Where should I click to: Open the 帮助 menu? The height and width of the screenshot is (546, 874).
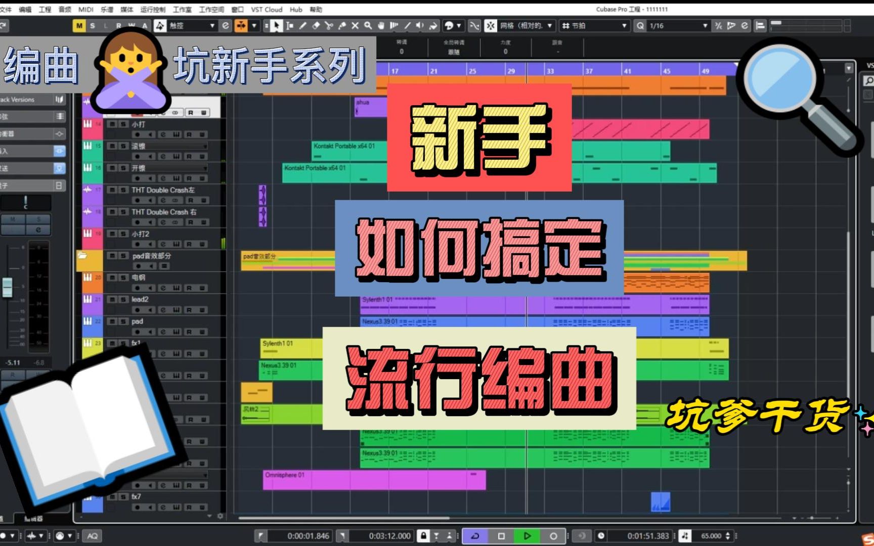(x=316, y=10)
